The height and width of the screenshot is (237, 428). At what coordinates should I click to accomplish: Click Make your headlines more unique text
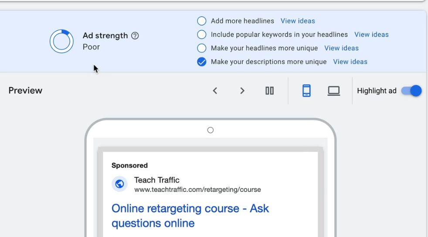tap(264, 48)
